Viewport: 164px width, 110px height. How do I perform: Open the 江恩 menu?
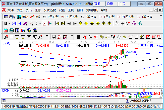tap(38, 10)
